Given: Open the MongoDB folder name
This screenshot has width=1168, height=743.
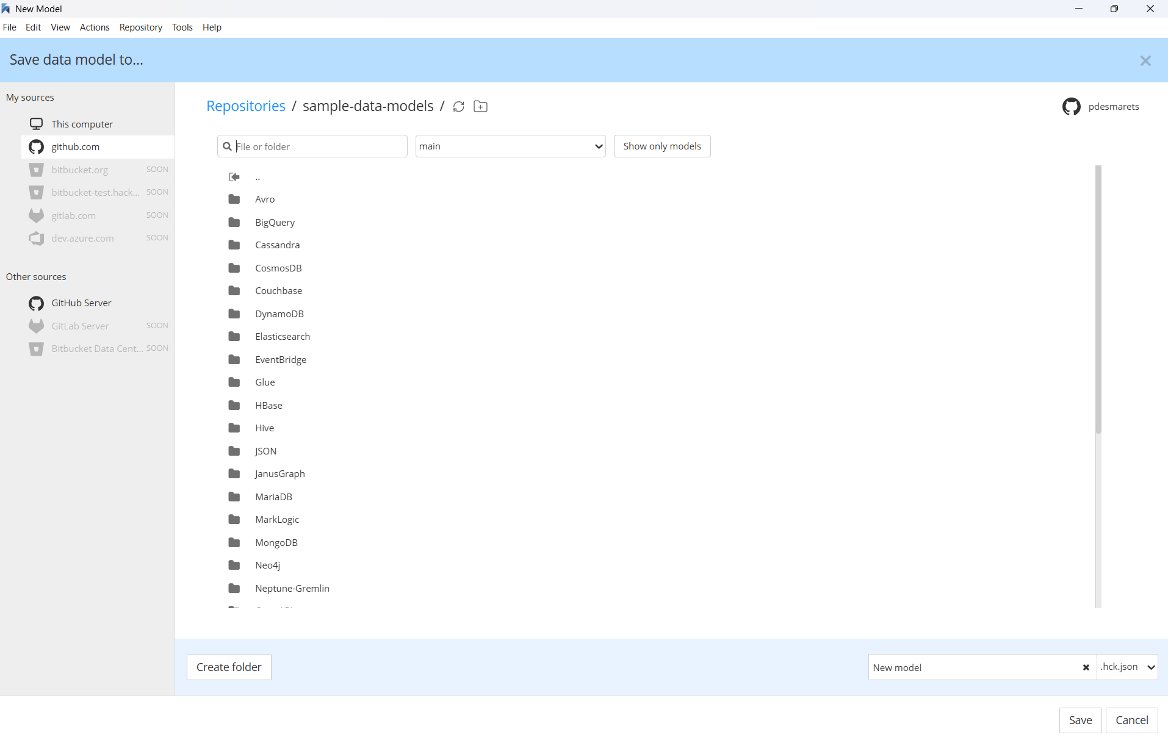Looking at the screenshot, I should (x=276, y=543).
